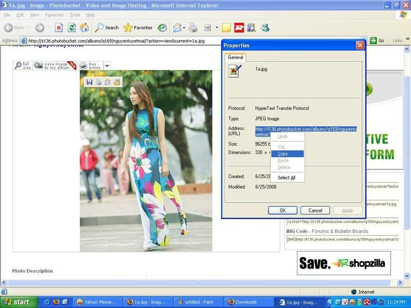Open the History clock icon
Screen dimensions: 411x308
(162, 28)
